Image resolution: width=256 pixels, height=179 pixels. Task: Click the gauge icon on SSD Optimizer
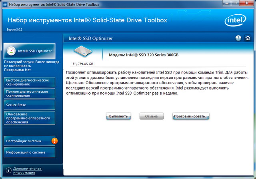coord(11,51)
